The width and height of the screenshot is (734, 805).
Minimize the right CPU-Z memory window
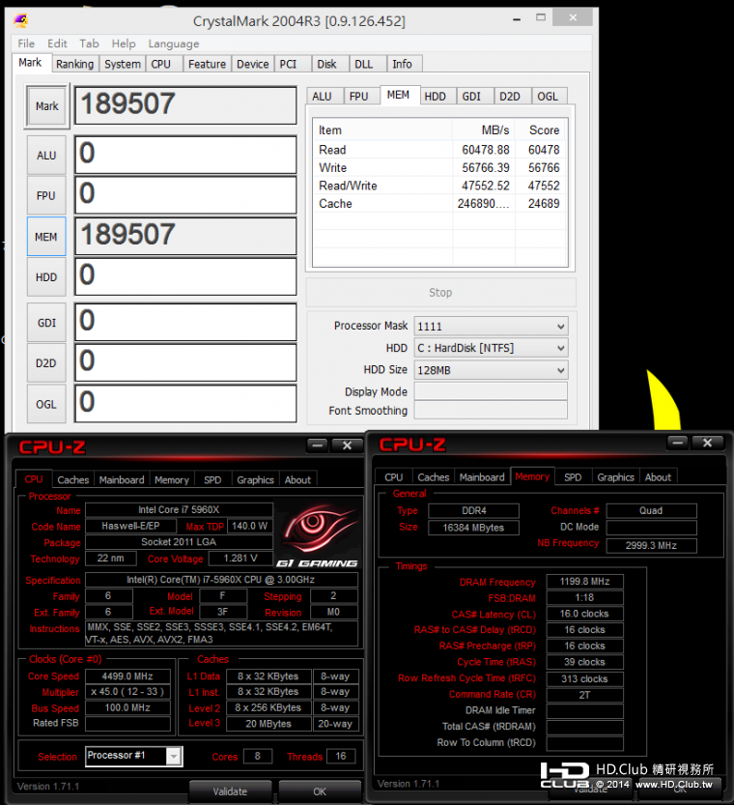tap(678, 443)
